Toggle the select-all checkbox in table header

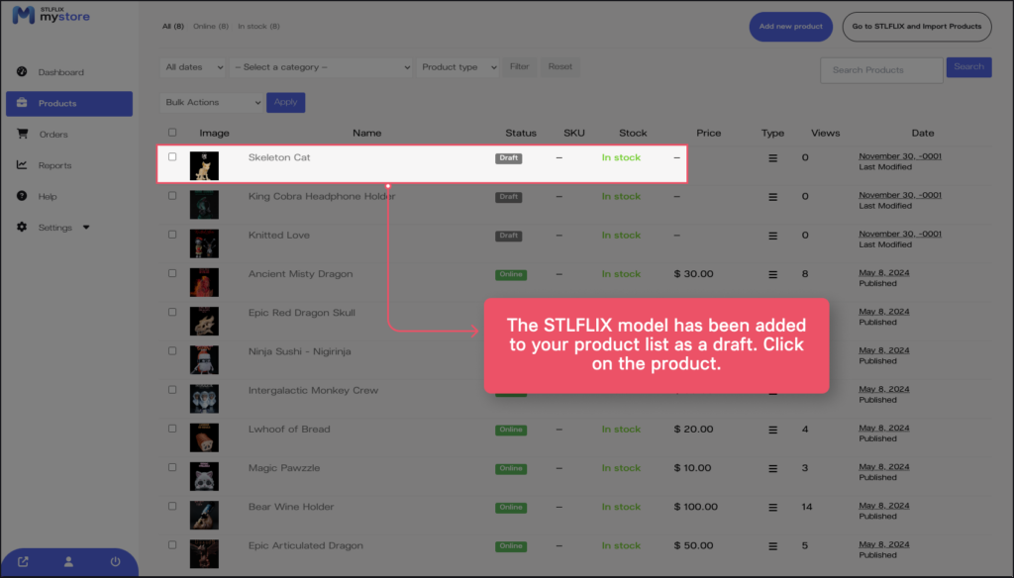[x=172, y=133]
